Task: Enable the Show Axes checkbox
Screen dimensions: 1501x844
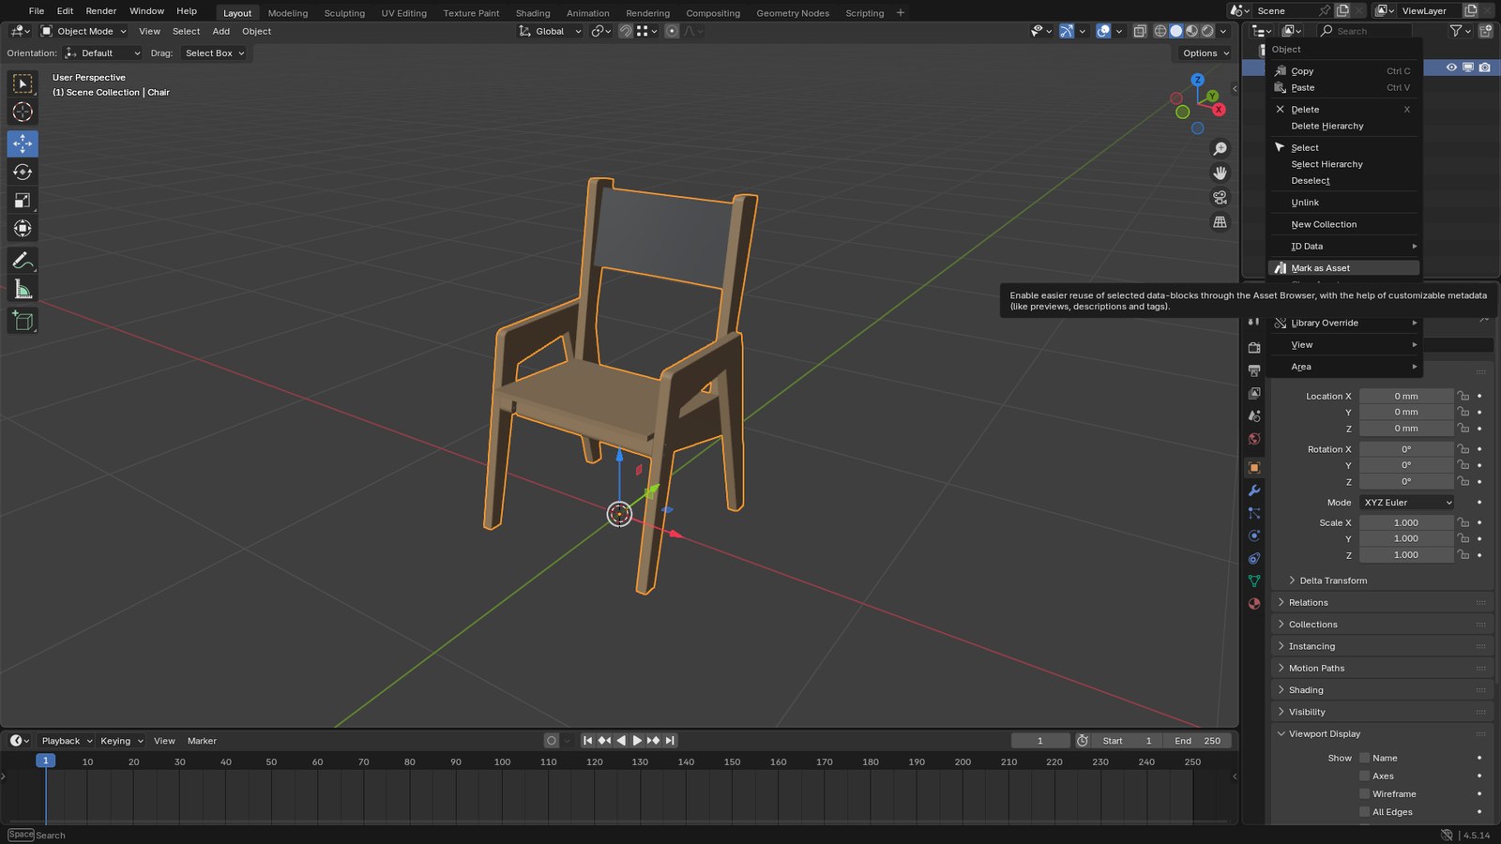Action: pyautogui.click(x=1365, y=776)
